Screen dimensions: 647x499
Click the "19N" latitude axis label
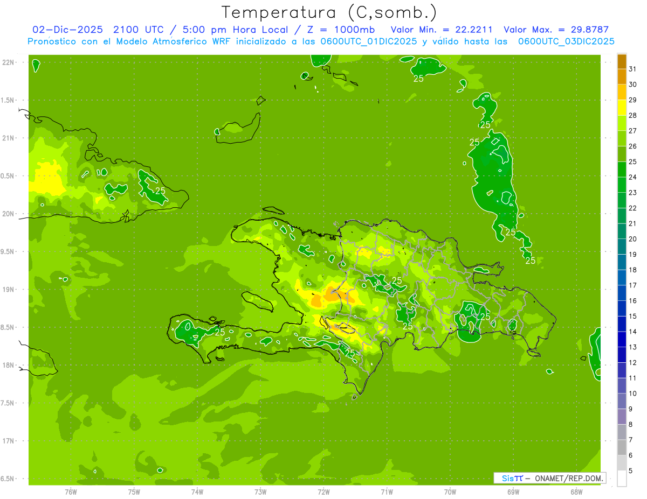click(8, 289)
